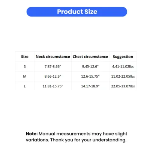Image resolution: width=150 pixels, height=150 pixels.
Task: Click the size M row label
Action: [x=25, y=76]
